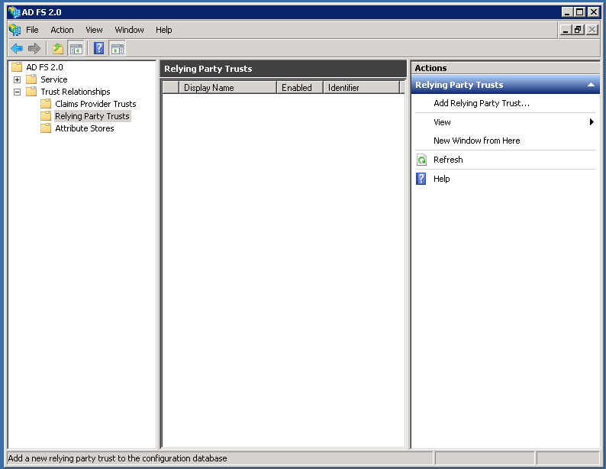
Task: Open the File menu
Action: 32,30
